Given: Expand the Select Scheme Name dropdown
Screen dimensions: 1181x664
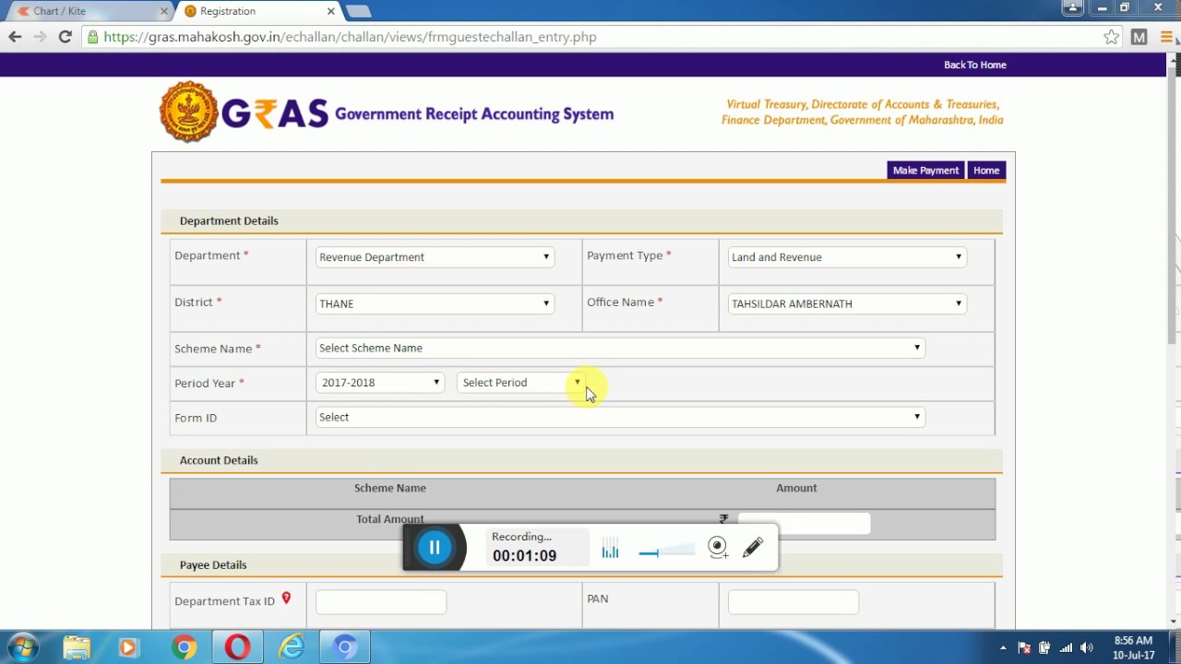Looking at the screenshot, I should click(x=620, y=348).
